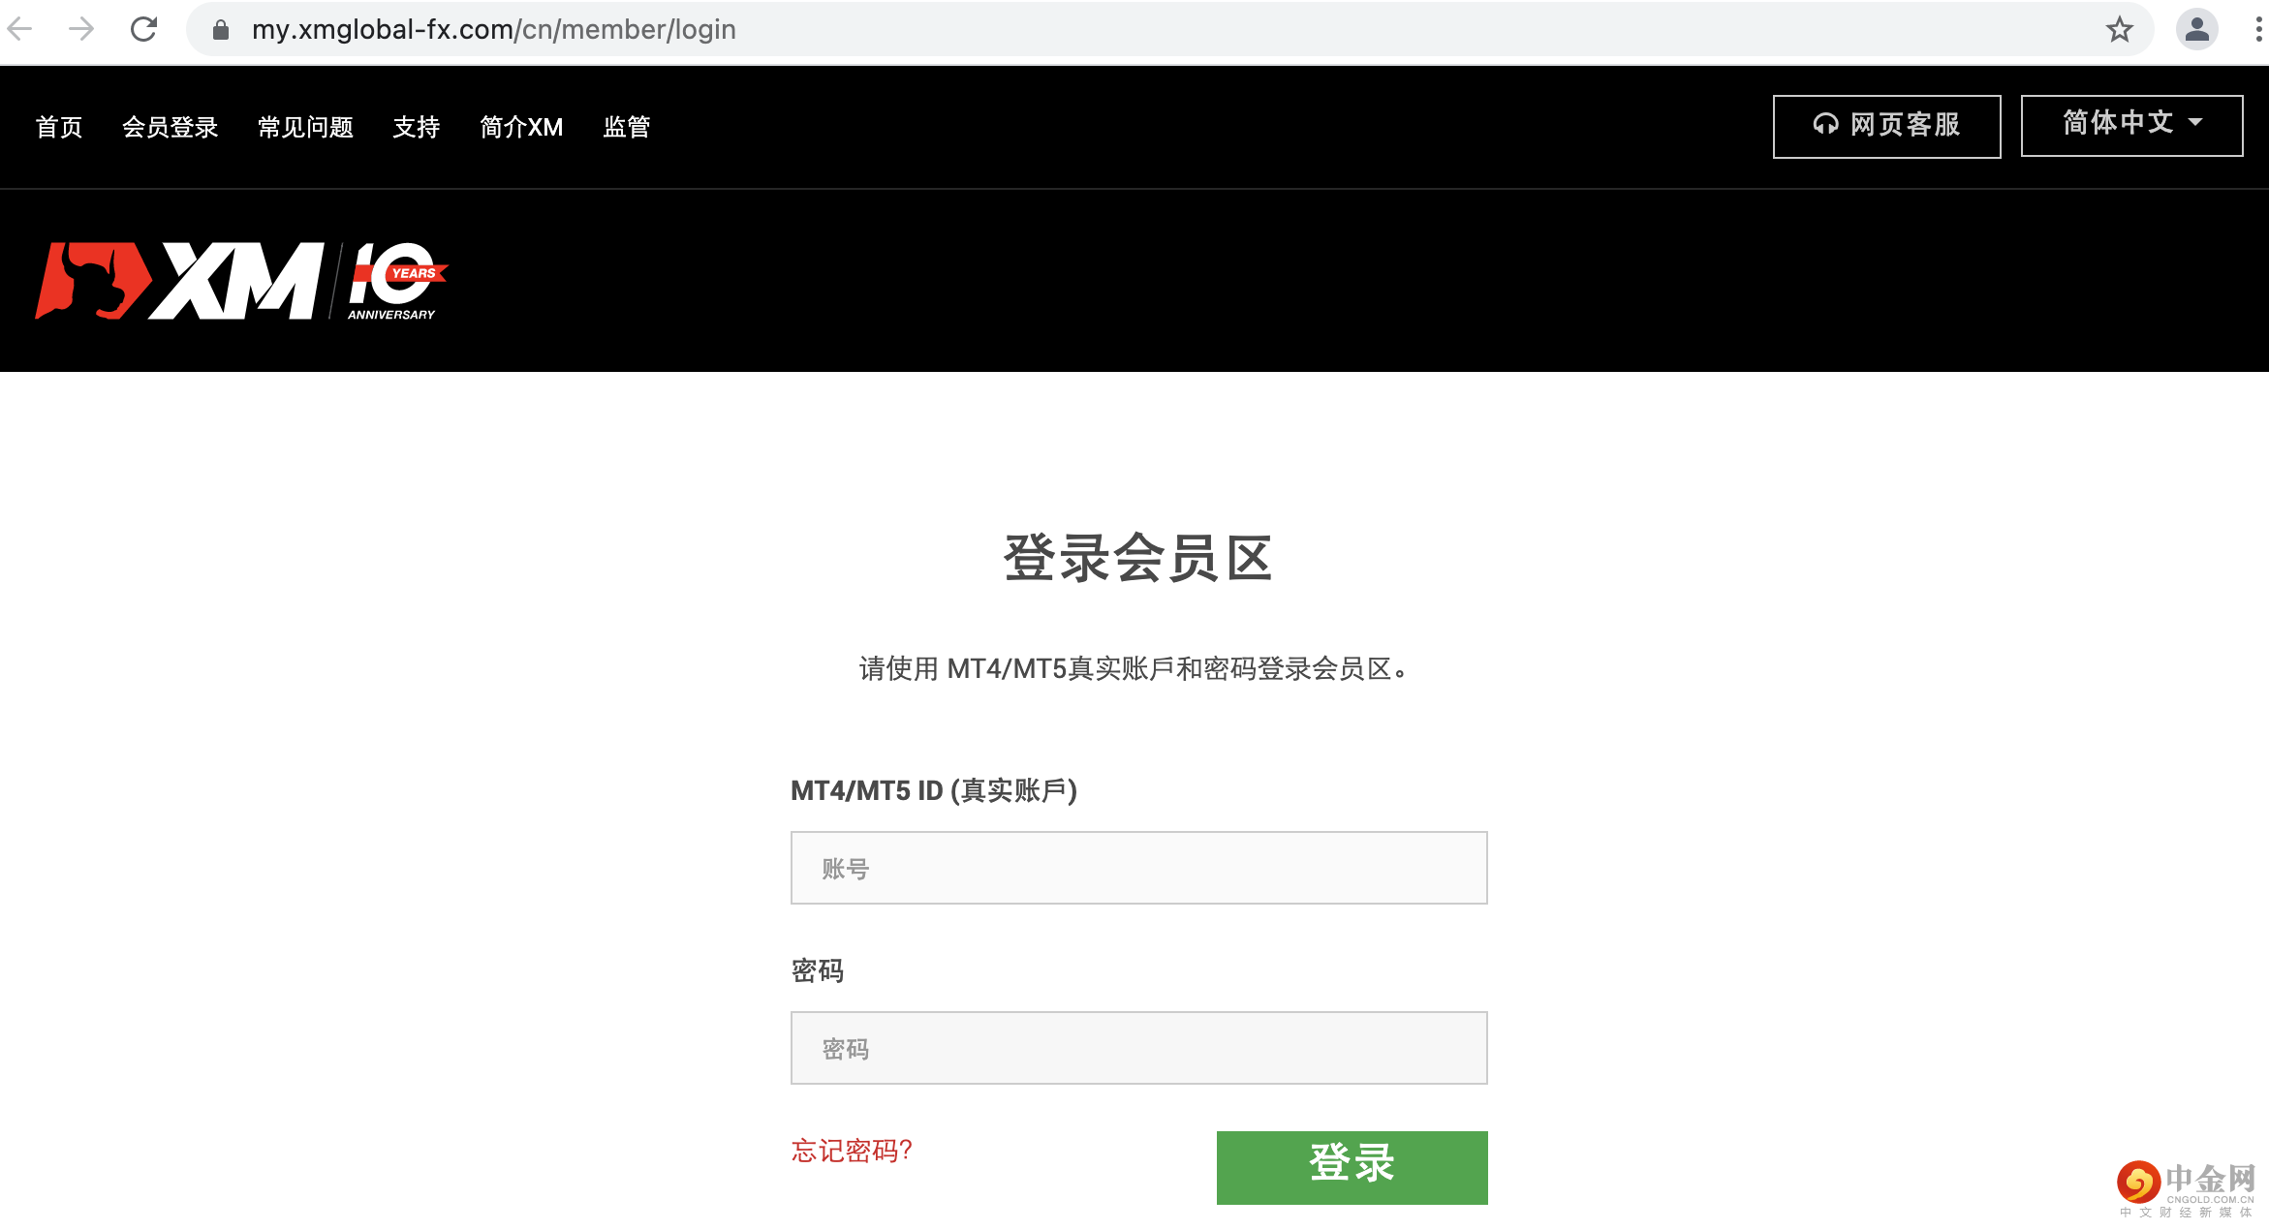
Task: Go to 首页 in navigation
Action: pyautogui.click(x=59, y=127)
